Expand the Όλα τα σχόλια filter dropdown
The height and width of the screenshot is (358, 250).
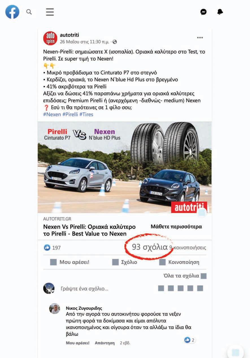[x=185, y=276]
